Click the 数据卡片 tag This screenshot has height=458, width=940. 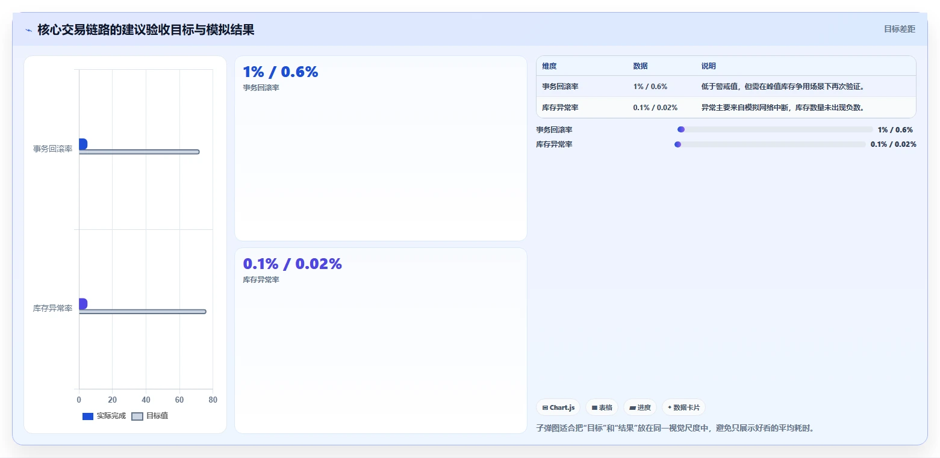click(683, 407)
